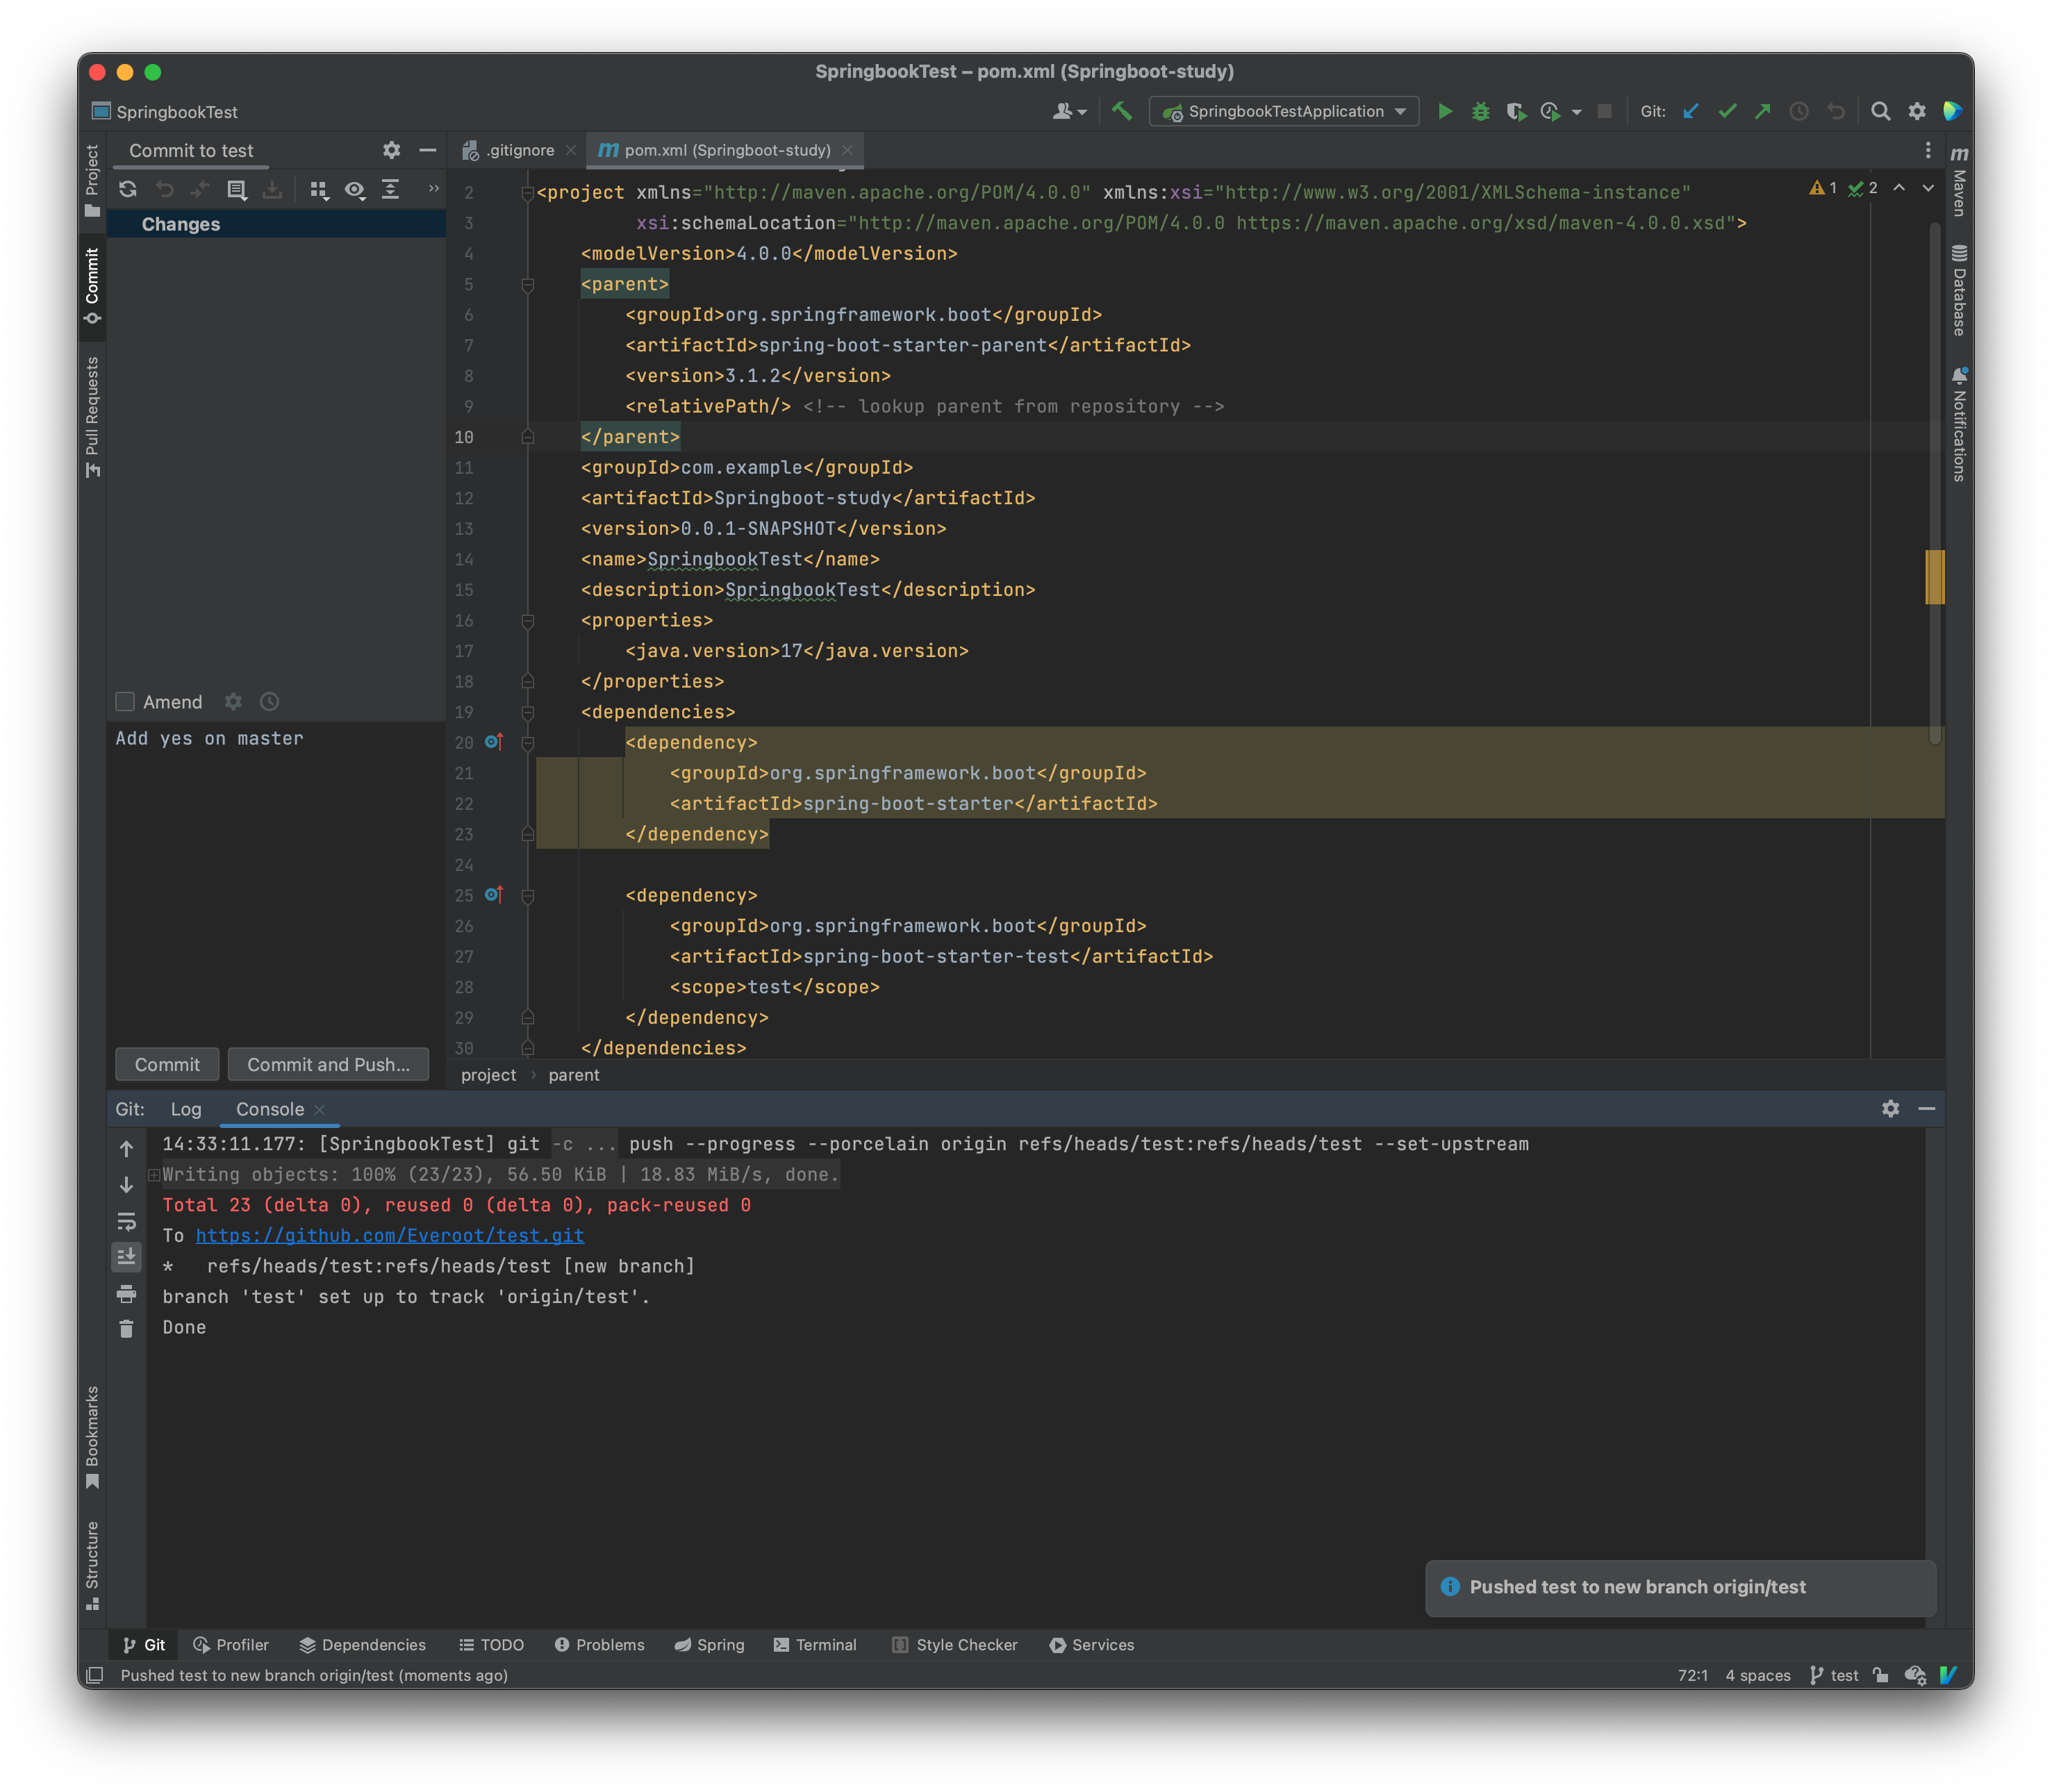Commit changes via Git checkmark icon
2052x1792 pixels.
coord(1727,111)
